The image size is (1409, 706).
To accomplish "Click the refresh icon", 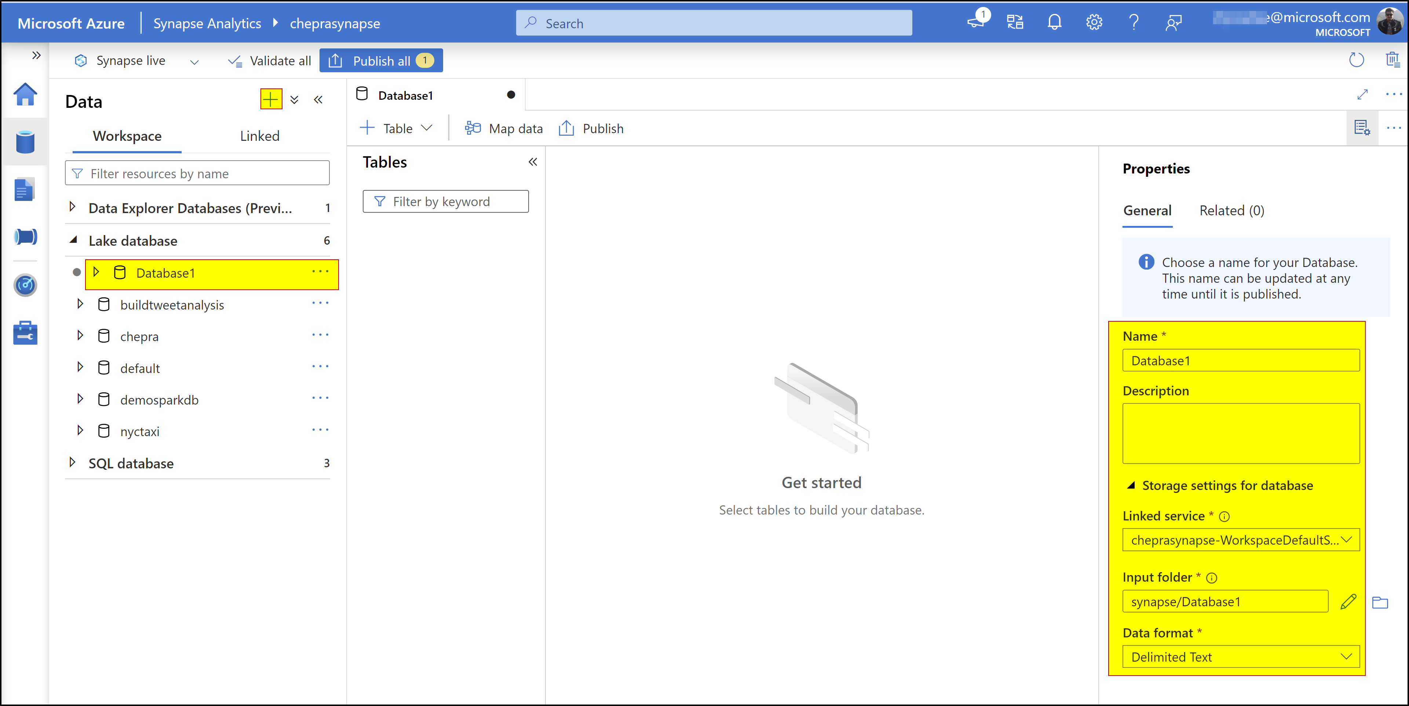I will [1357, 60].
